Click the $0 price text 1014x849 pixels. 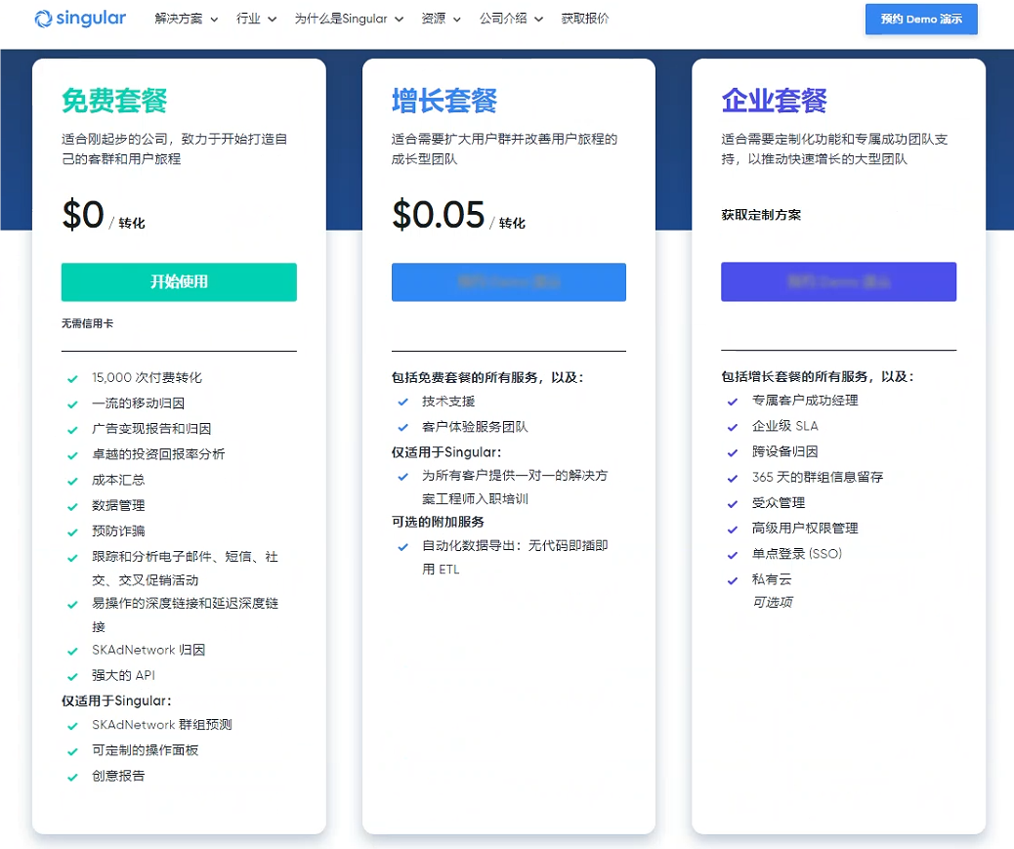point(83,215)
